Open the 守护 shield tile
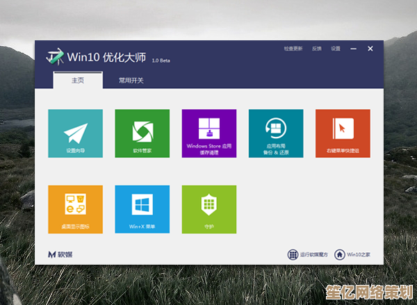 209,209
